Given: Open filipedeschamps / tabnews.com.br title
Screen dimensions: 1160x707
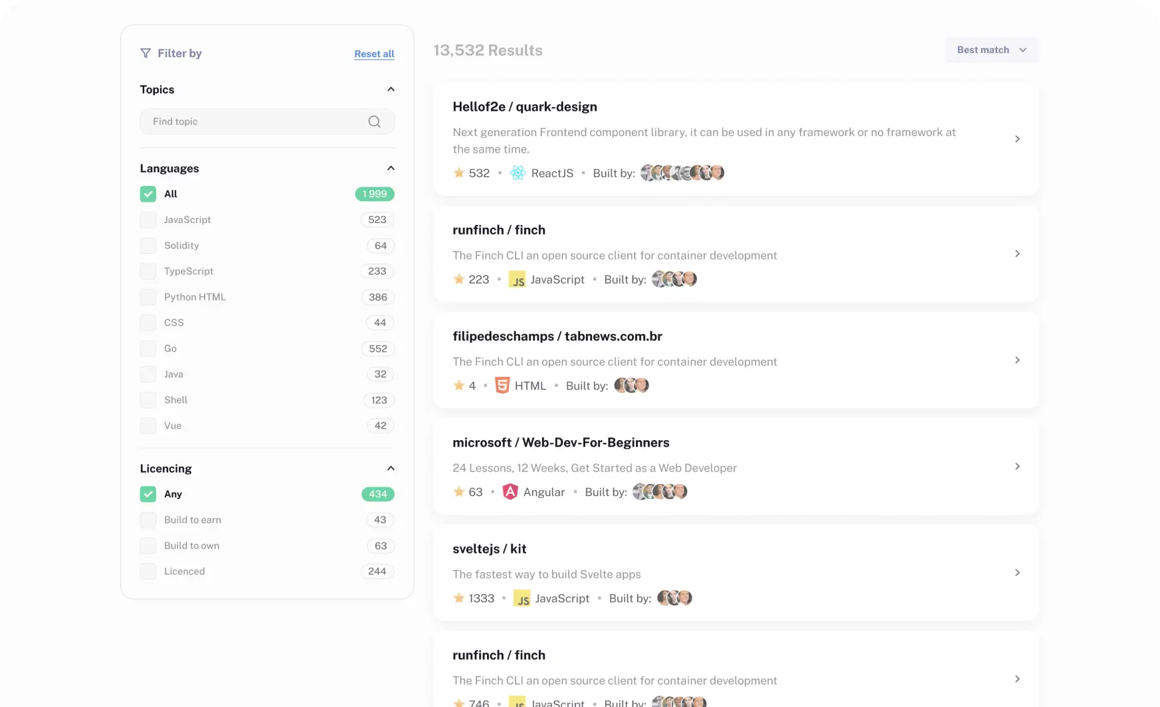Looking at the screenshot, I should [x=557, y=337].
